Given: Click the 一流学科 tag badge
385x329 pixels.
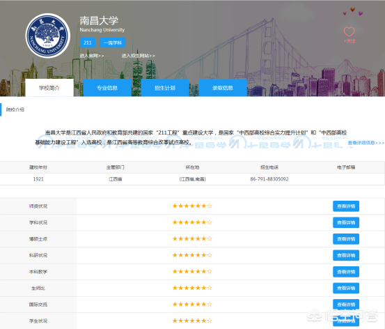Looking at the screenshot, I should (113, 43).
